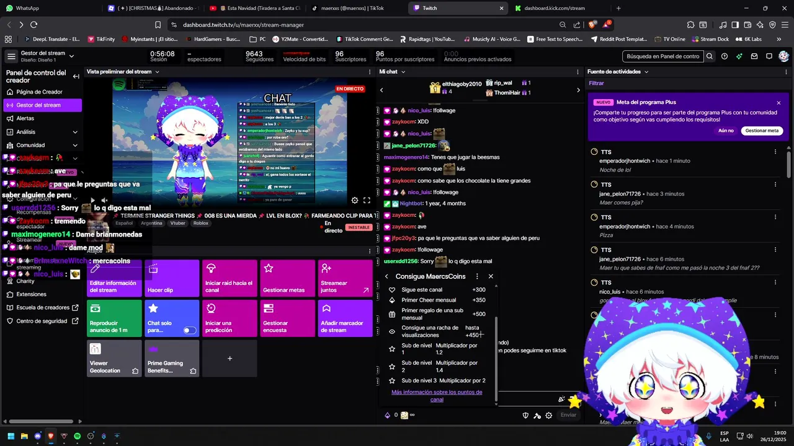794x446 pixels.
Task: Expand the Comunidad sidebar section
Action: tap(75, 145)
